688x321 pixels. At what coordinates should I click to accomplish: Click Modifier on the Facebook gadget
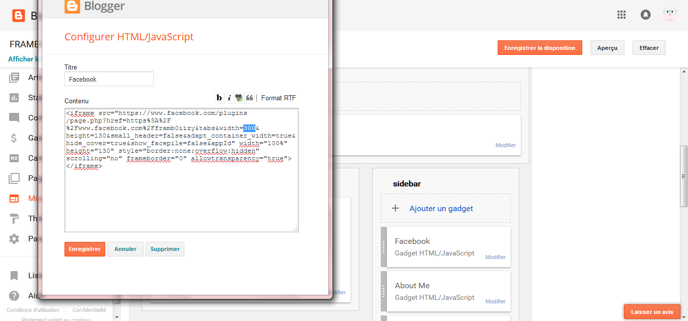coord(496,257)
